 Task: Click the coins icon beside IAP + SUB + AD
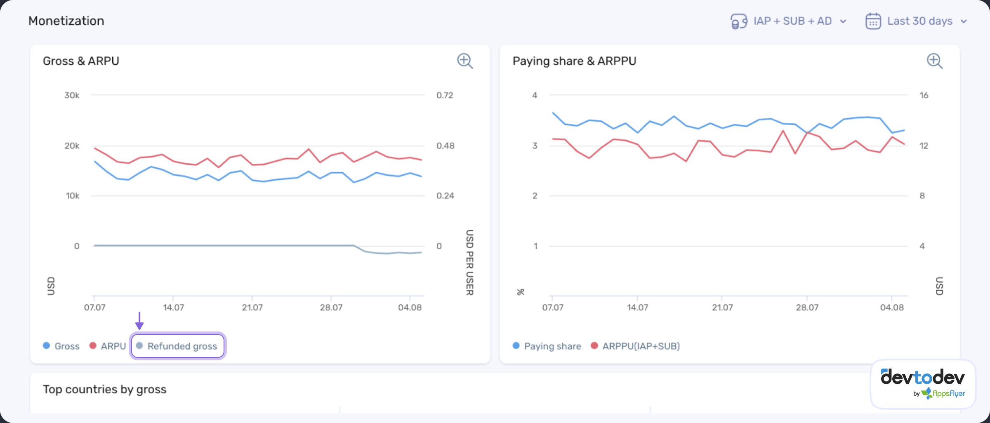(738, 21)
